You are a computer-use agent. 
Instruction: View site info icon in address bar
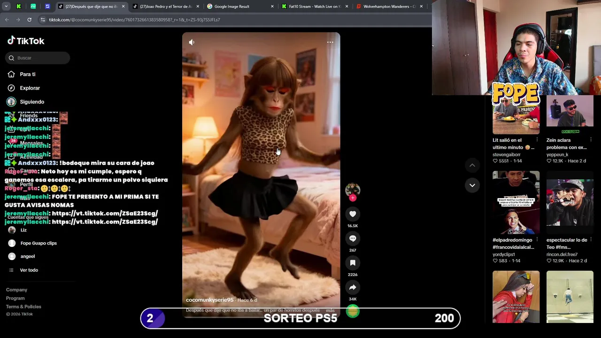pos(42,20)
